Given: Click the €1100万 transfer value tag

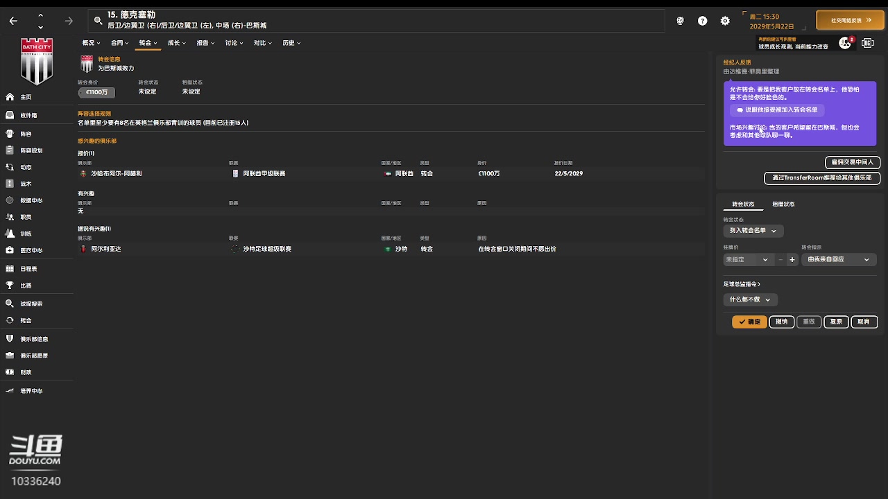Looking at the screenshot, I should tap(96, 92).
